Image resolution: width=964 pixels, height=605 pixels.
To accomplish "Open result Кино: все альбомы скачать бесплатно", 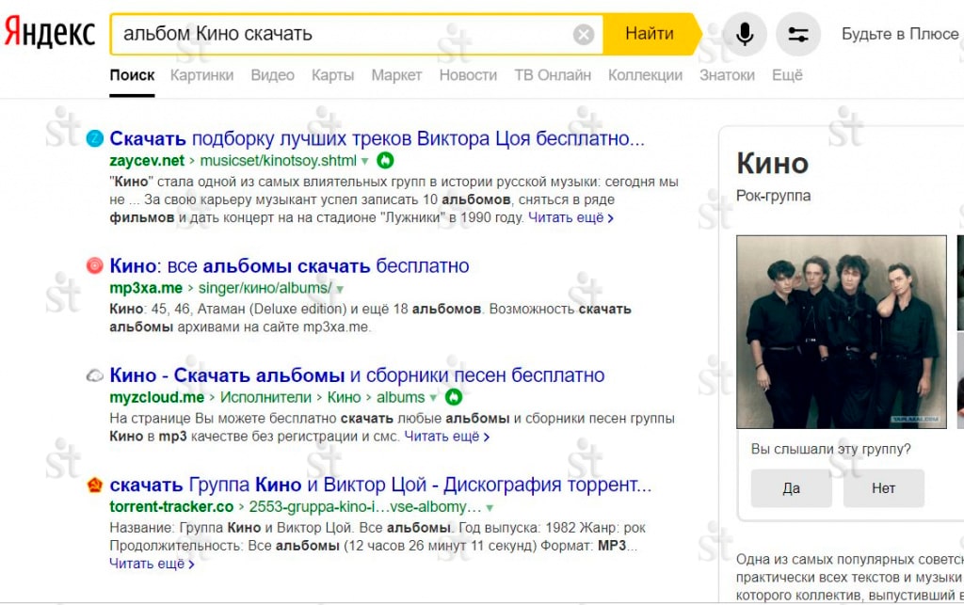I will [x=289, y=265].
